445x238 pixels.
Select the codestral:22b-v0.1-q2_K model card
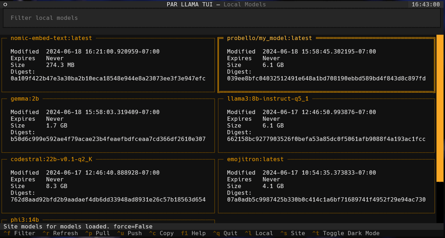[x=108, y=186]
